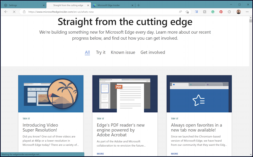Close the Straight from the cutting edge tab
Image resolution: width=253 pixels, height=157 pixels.
[x=88, y=5]
